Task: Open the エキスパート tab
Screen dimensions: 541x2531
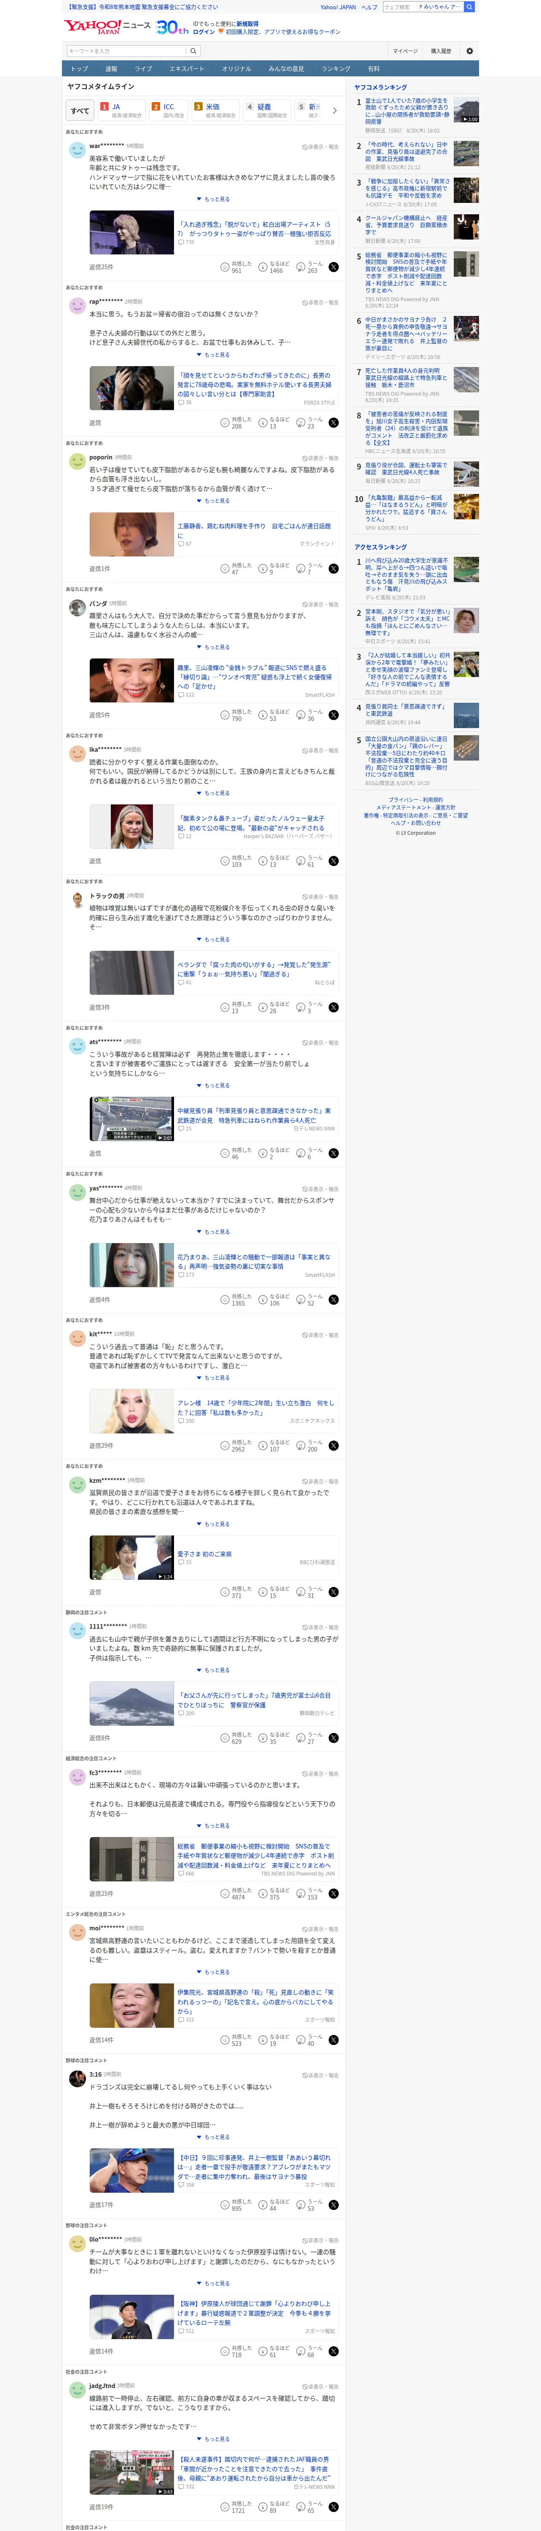Action: coord(187,69)
